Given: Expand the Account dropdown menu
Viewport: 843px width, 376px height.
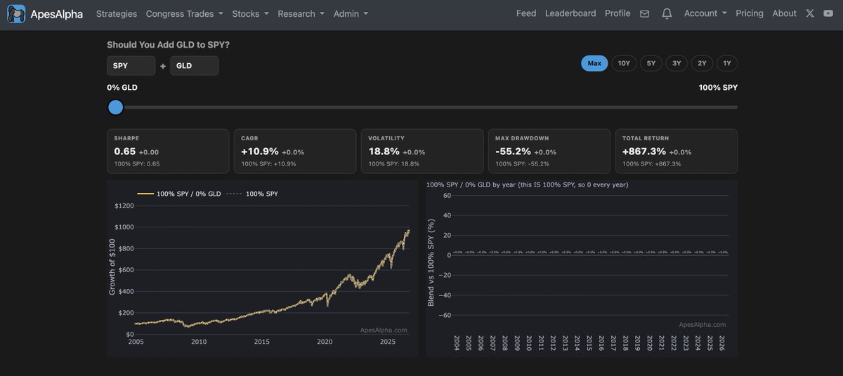Looking at the screenshot, I should (x=705, y=13).
